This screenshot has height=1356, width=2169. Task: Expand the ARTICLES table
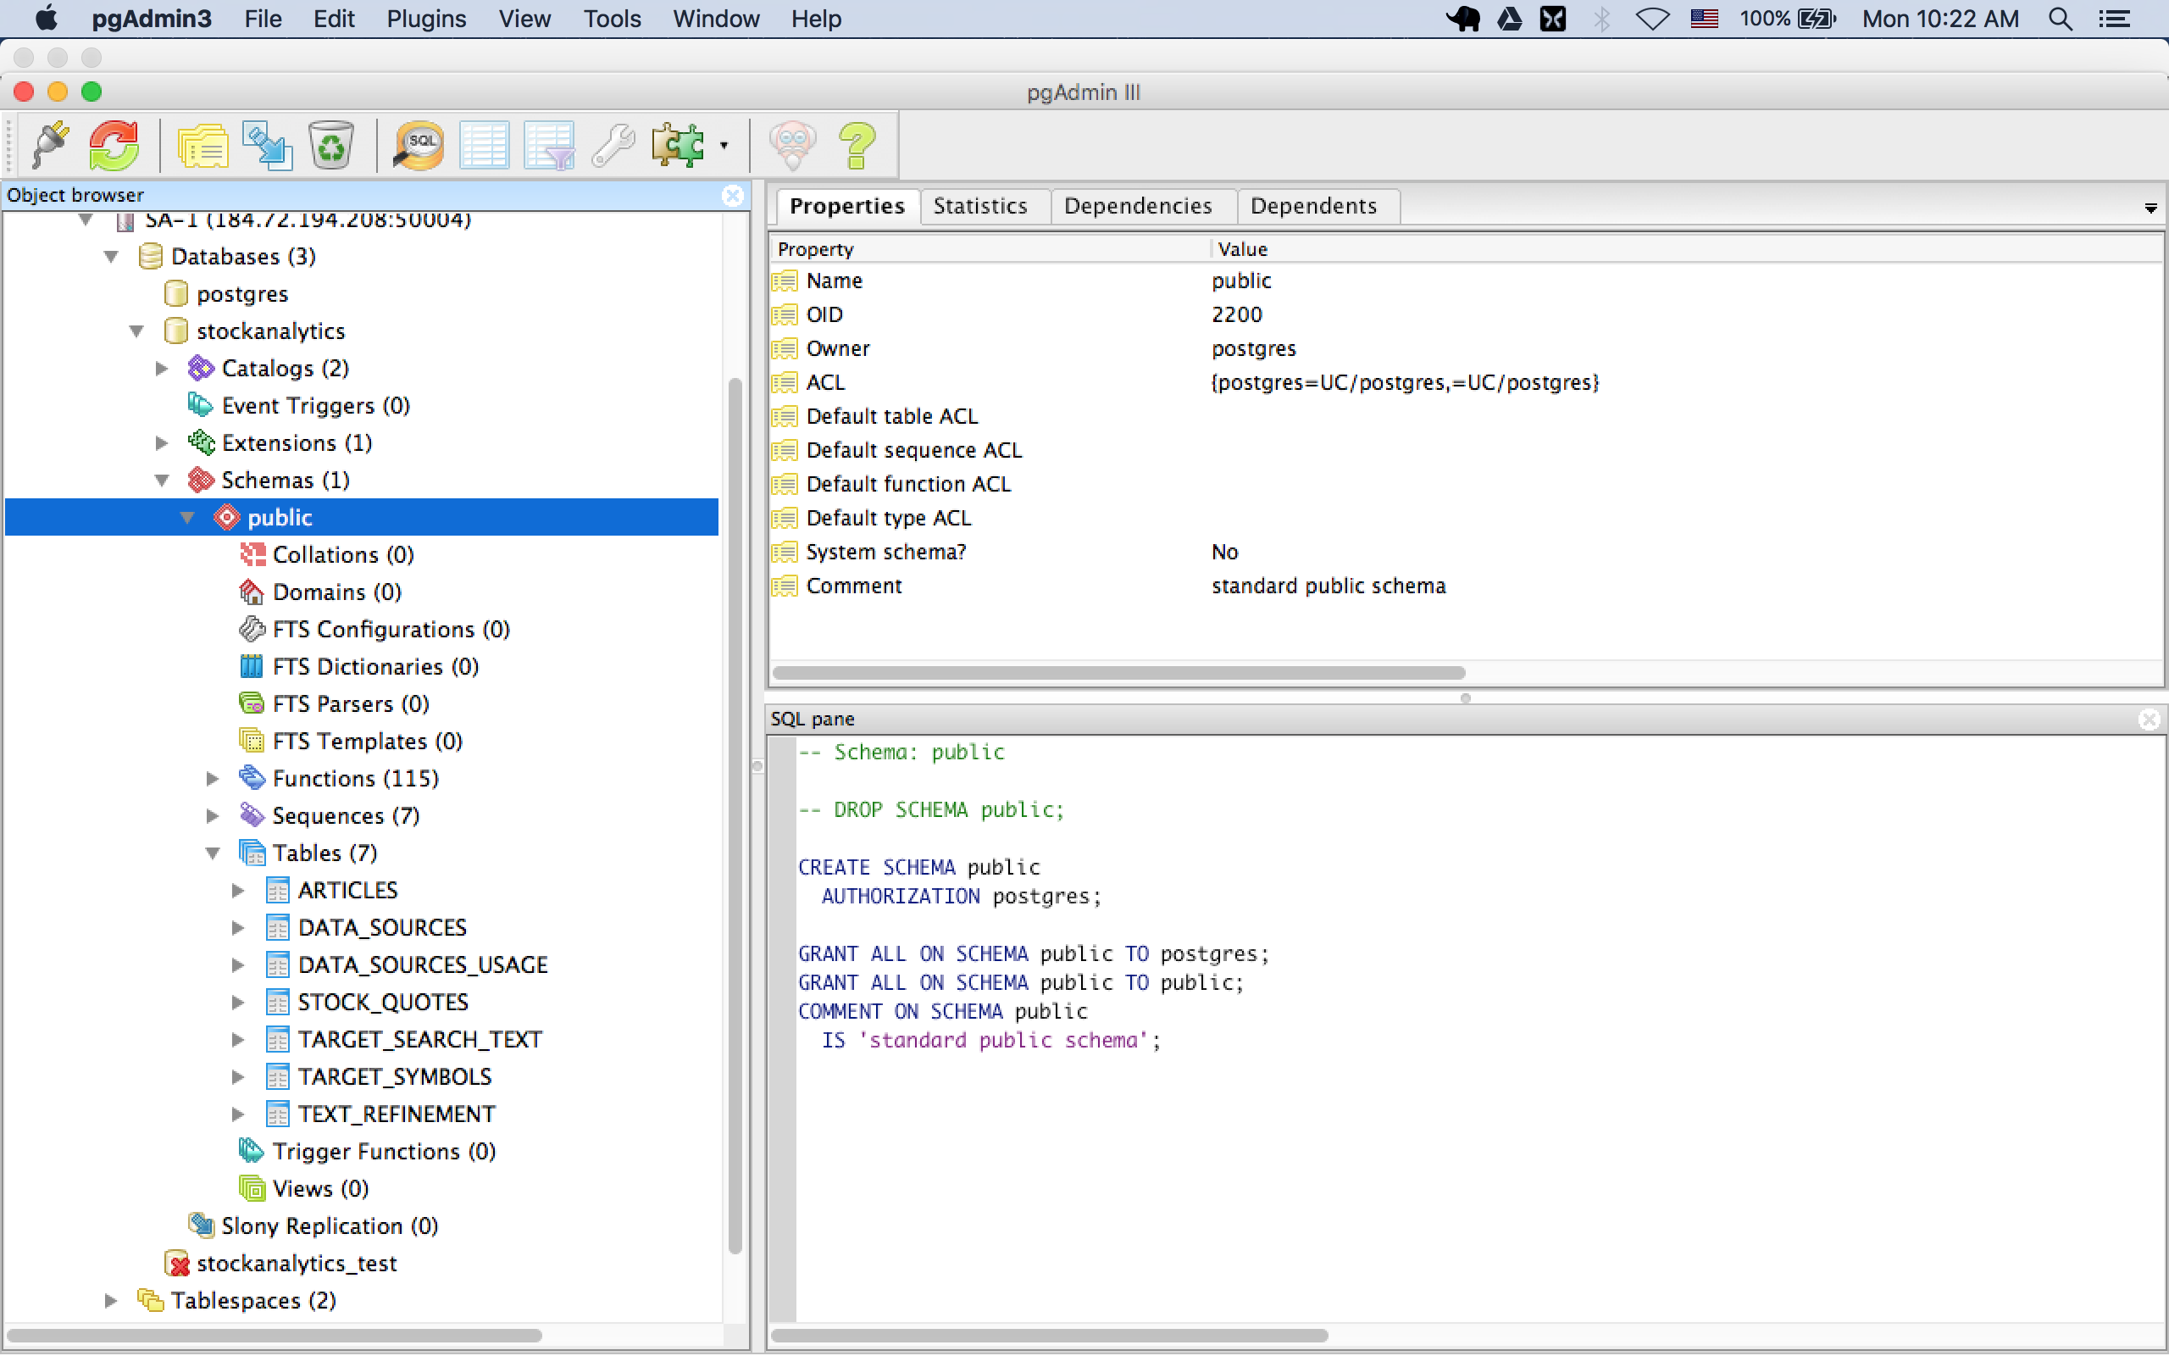(x=237, y=891)
